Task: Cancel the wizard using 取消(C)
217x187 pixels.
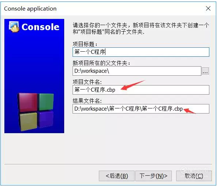Action: pos(194,176)
